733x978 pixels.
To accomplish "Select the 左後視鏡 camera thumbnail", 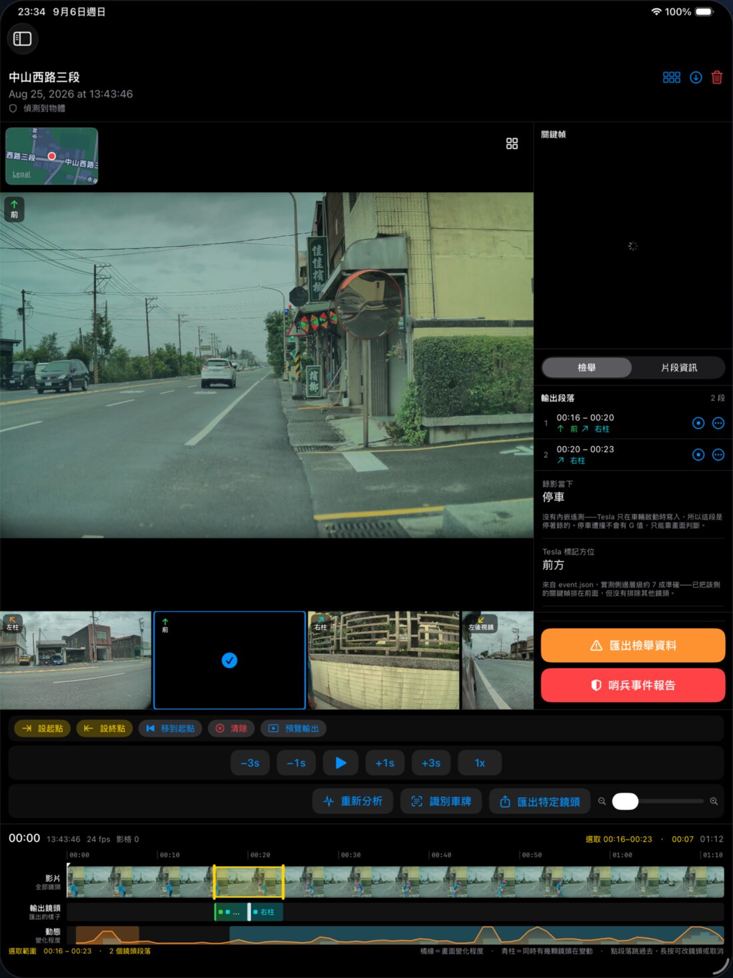I will point(498,660).
